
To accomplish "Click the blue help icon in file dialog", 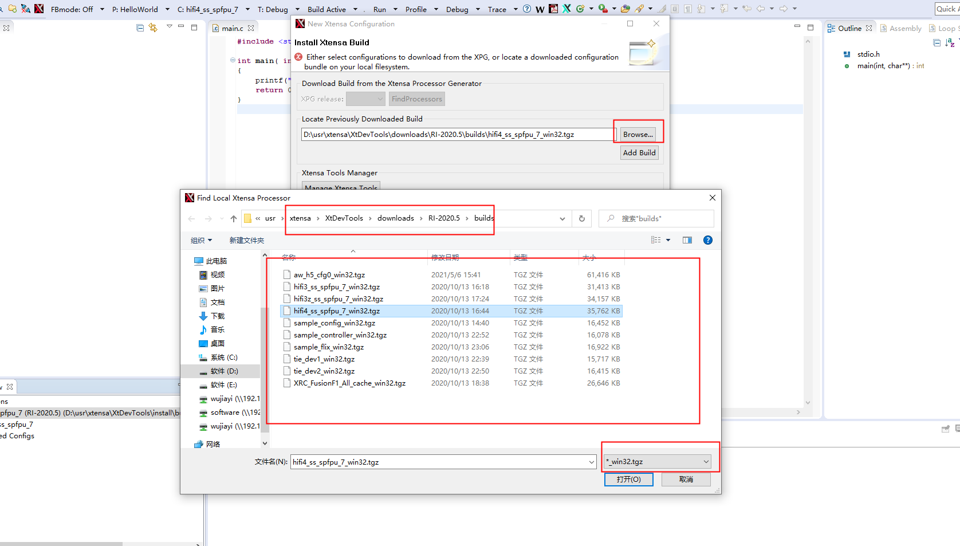I will click(x=707, y=240).
